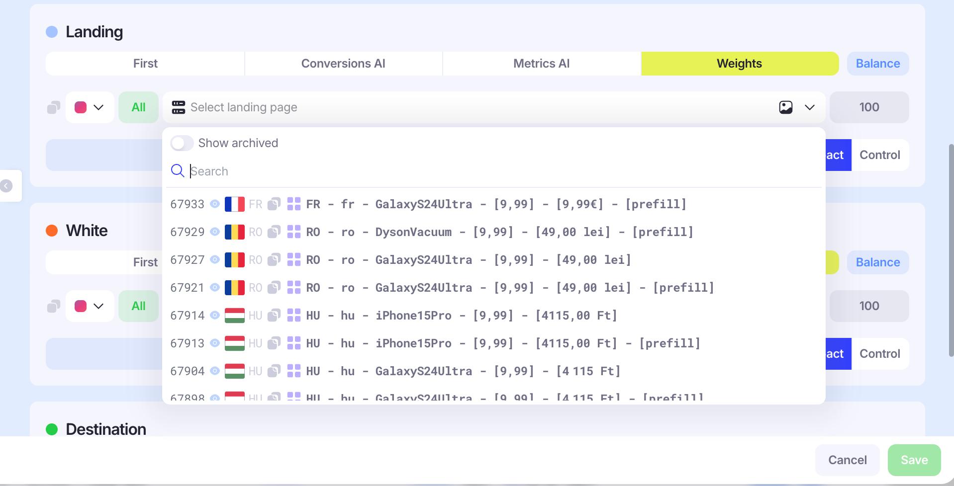The image size is (954, 486).
Task: Click eye icon for landing 67929
Action: [215, 232]
